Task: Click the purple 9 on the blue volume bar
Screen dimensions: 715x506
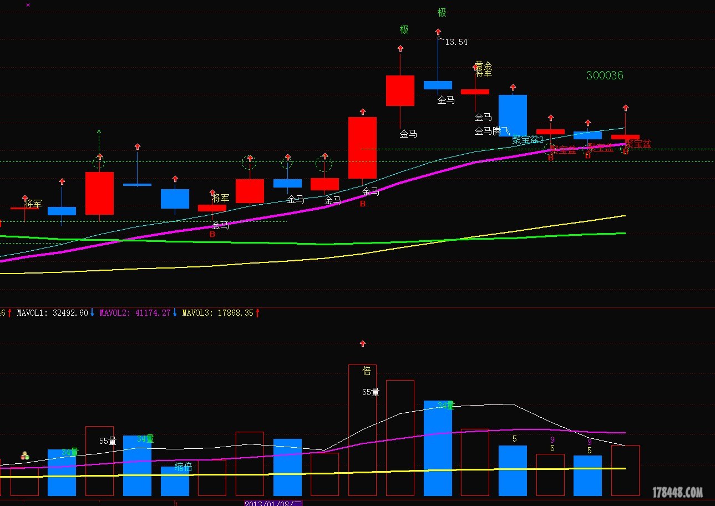Action: [590, 442]
